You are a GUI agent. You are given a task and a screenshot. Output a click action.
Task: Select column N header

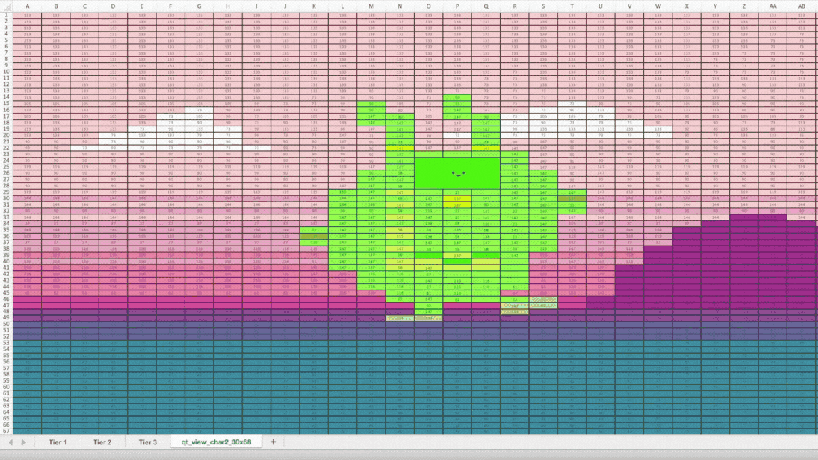[x=400, y=6]
